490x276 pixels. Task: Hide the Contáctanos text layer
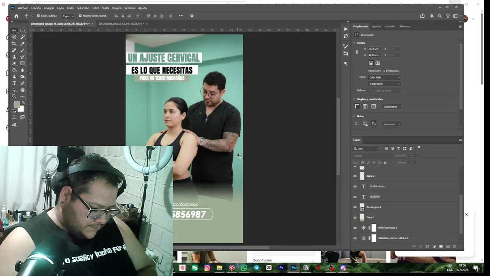[x=355, y=186]
